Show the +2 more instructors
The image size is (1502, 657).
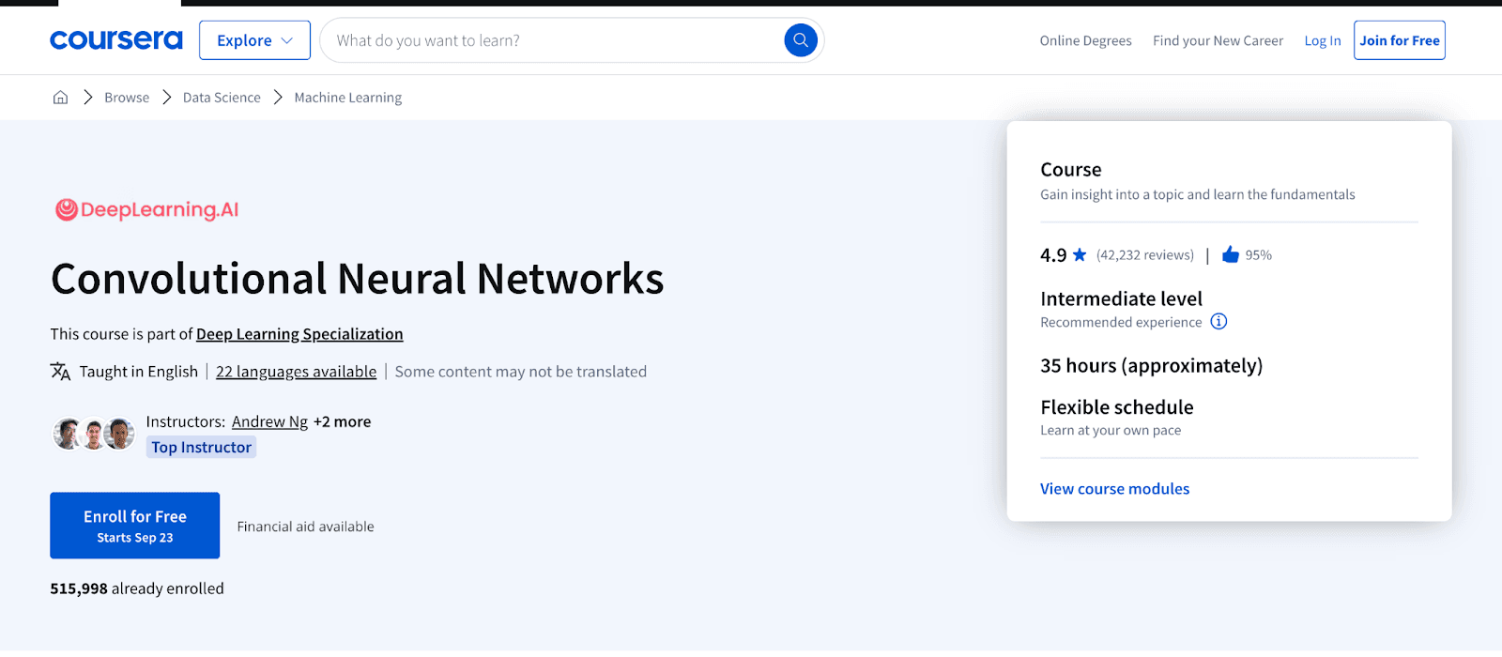343,421
